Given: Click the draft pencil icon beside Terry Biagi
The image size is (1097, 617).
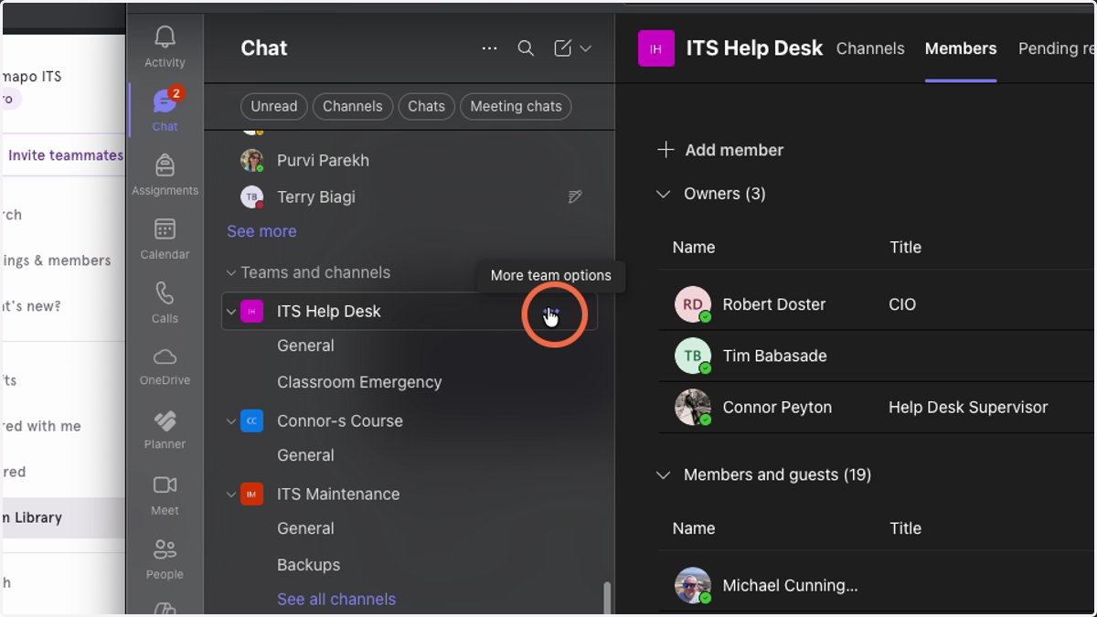Looking at the screenshot, I should pyautogui.click(x=575, y=197).
